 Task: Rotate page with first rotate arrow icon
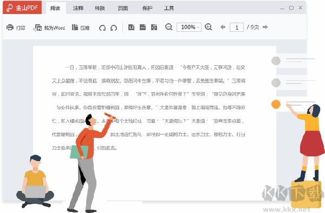coord(102,28)
